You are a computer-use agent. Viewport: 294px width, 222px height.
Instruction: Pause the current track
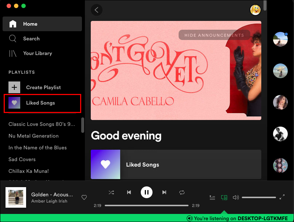coord(147,192)
